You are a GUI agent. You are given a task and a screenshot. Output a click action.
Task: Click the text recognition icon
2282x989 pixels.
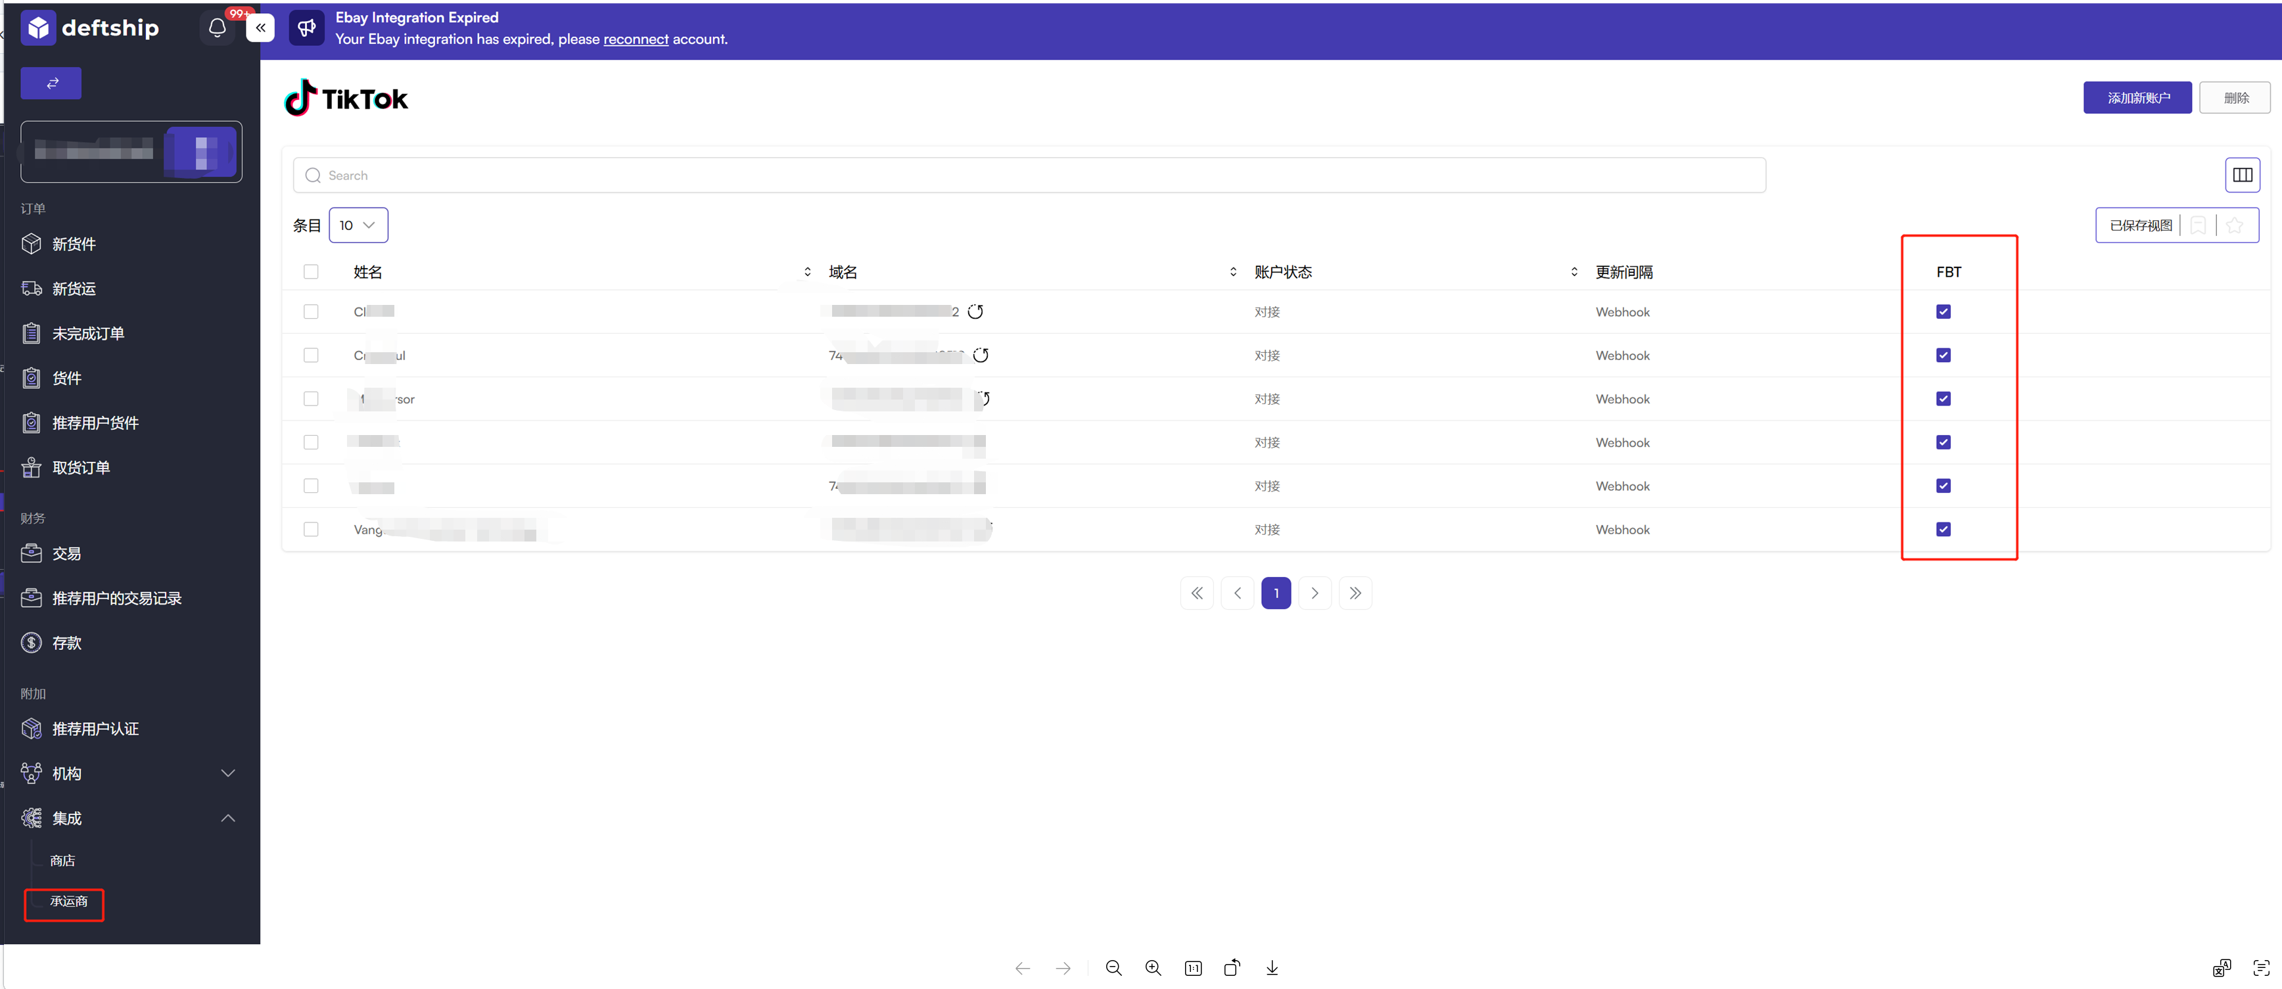(x=2262, y=968)
